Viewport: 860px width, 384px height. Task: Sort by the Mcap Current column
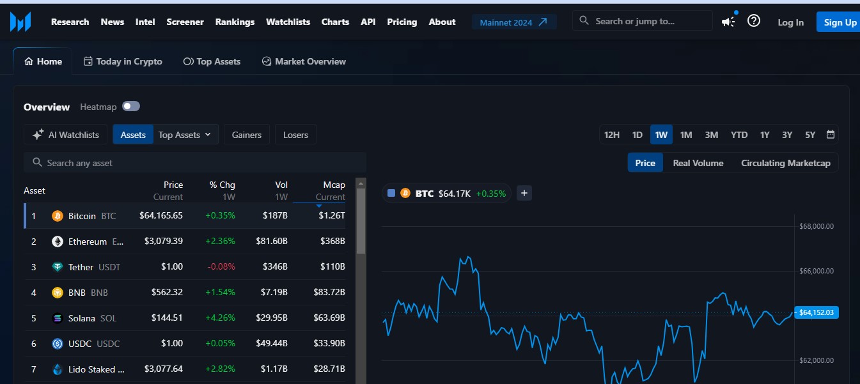coord(330,190)
